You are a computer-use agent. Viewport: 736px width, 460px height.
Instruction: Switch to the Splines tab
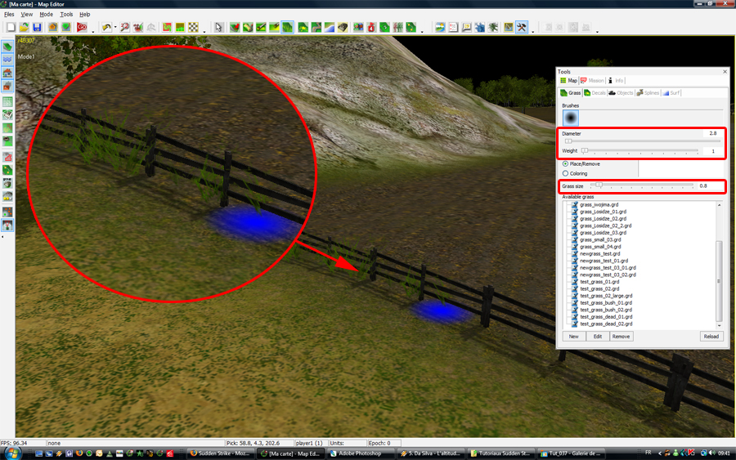point(648,93)
